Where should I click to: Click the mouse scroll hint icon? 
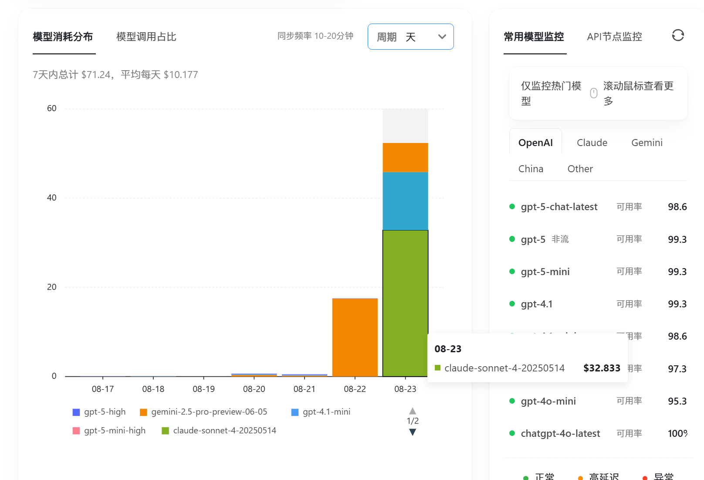tap(593, 93)
